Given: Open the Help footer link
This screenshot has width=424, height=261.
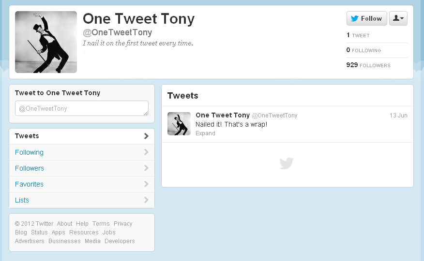Looking at the screenshot, I should pyautogui.click(x=82, y=224).
